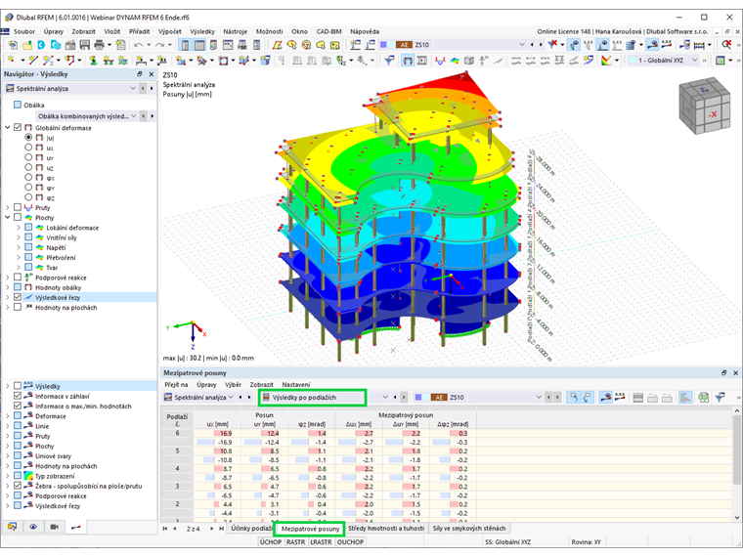Switch to the Síly ve smykových stěnách tab
The width and height of the screenshot is (743, 557).
click(469, 528)
